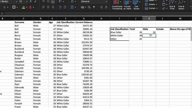
Task: Click the Decrease Indent icon
Action: point(60,7)
